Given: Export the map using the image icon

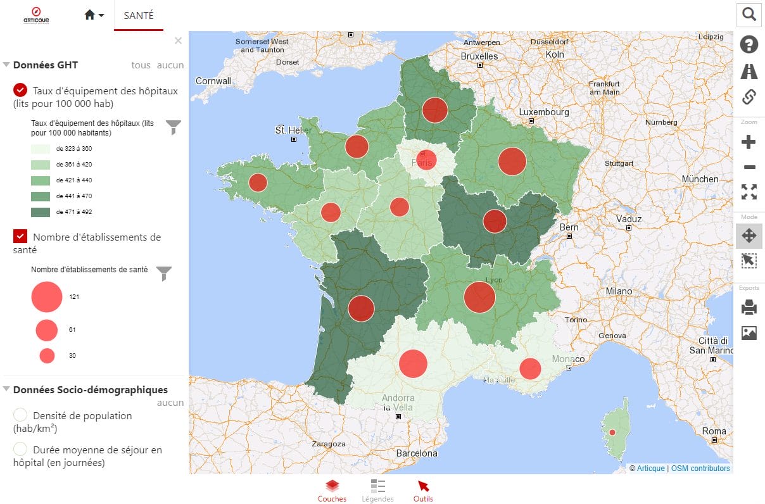Looking at the screenshot, I should coord(749,332).
